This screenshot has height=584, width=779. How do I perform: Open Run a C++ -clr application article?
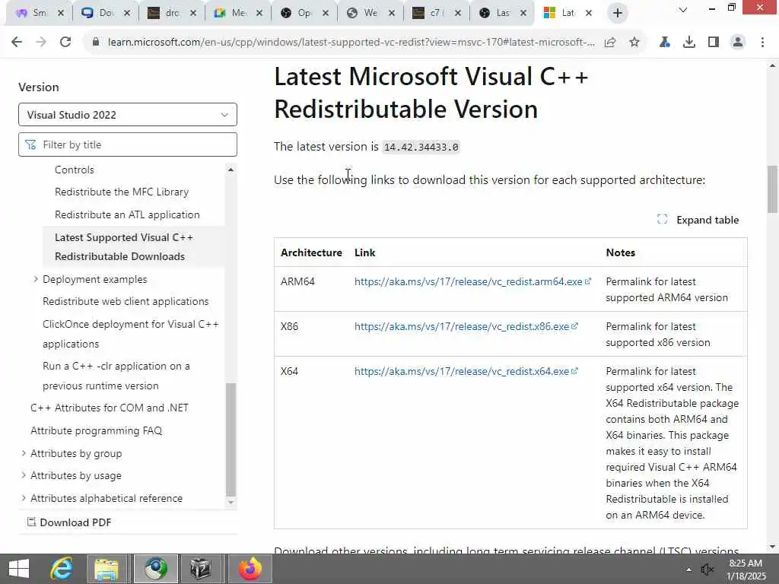(x=116, y=376)
